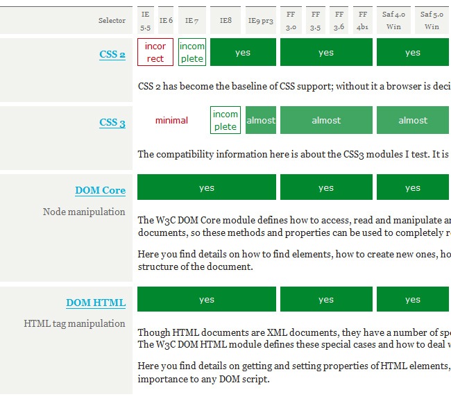451x399 pixels.
Task: Select the Saf 4.0 Win column header
Action: (x=393, y=21)
